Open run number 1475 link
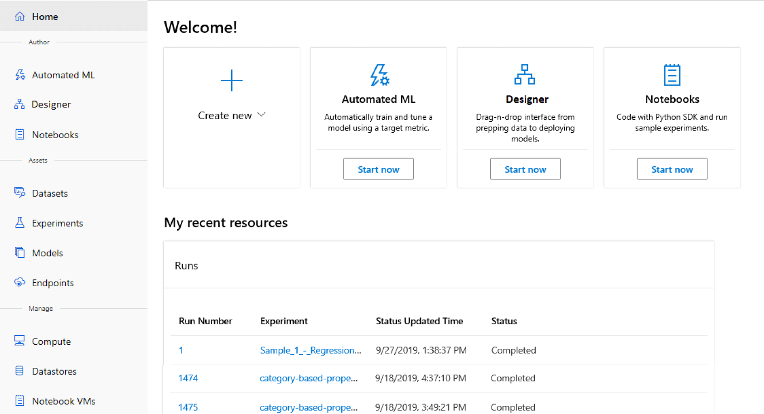Screen dimensions: 764x414 coord(188,407)
